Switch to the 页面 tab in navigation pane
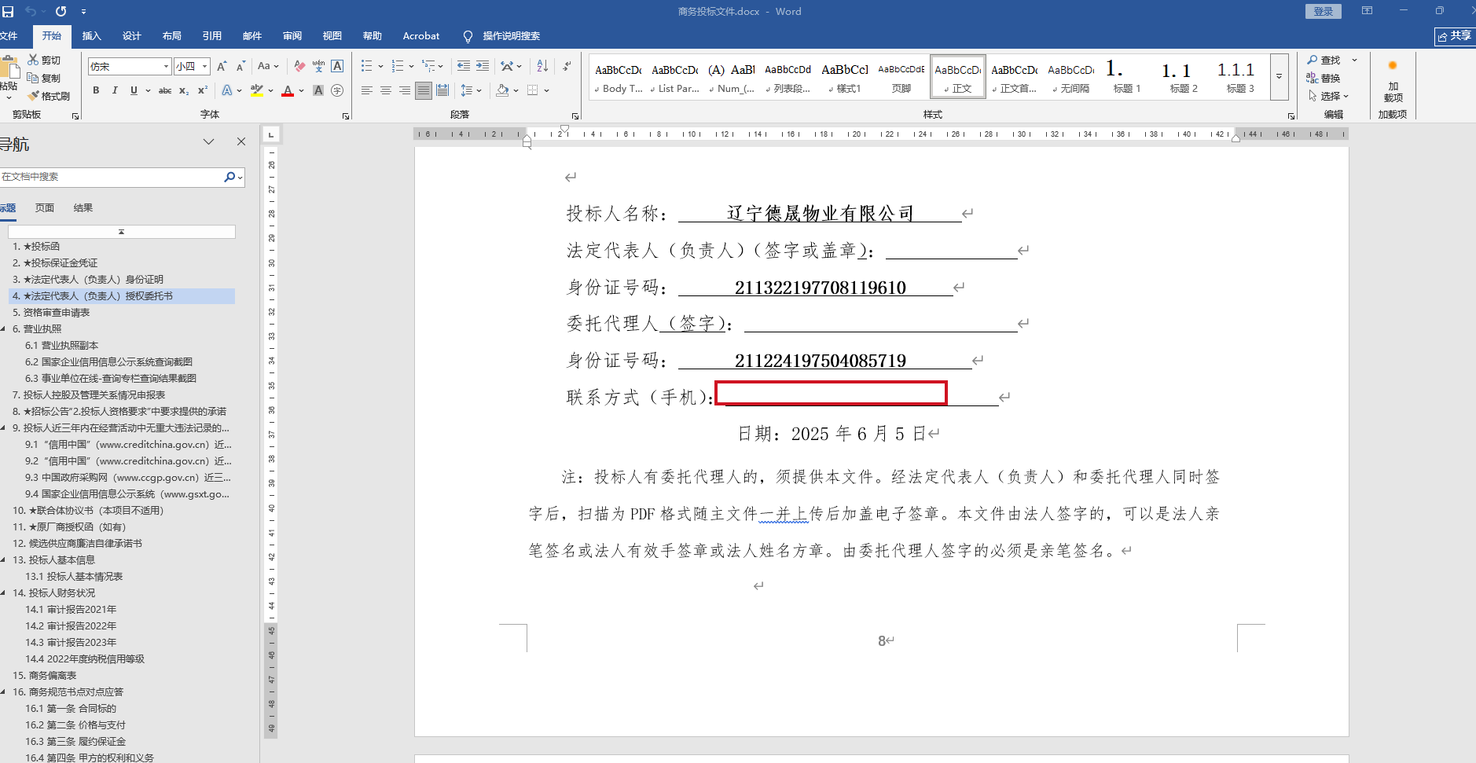Screen dimensions: 1476x763 coord(45,208)
